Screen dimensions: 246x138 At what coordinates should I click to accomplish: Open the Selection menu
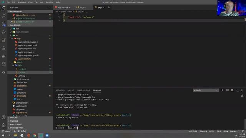pyautogui.click(x=22, y=2)
